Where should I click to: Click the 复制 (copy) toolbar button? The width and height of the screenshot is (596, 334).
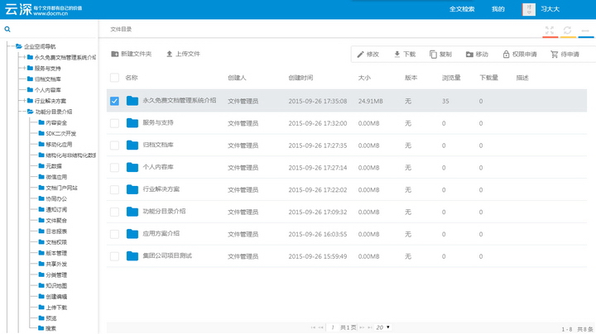[x=440, y=55]
